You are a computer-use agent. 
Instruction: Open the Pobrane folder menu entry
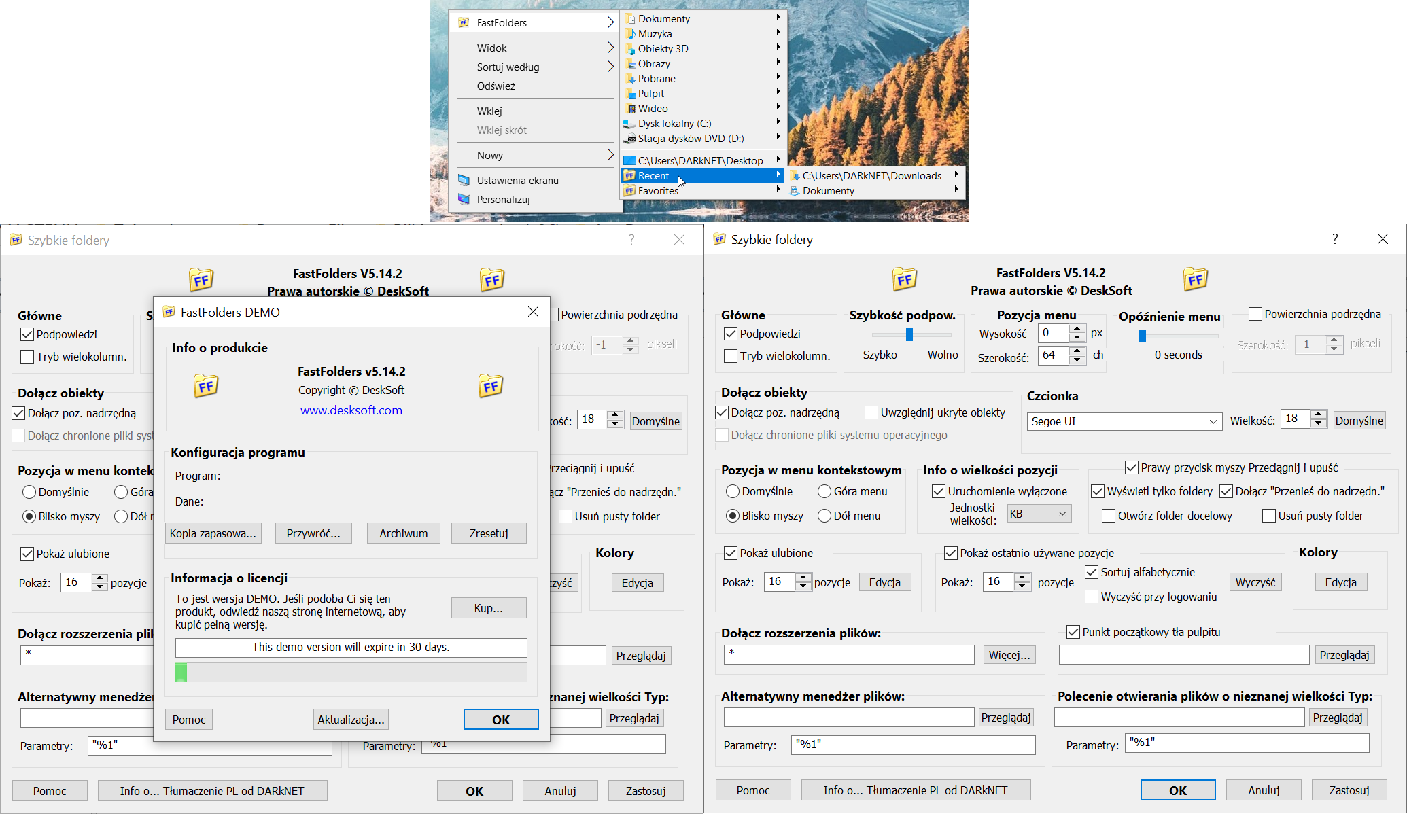[x=657, y=79]
